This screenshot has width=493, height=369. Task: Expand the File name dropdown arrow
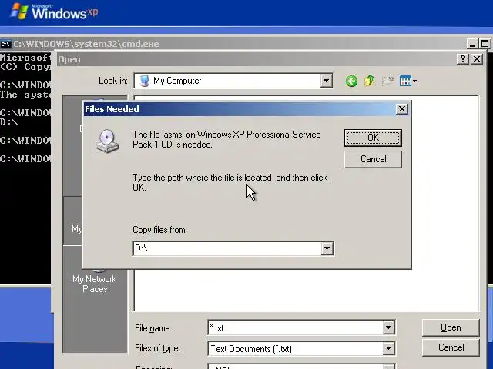(388, 328)
